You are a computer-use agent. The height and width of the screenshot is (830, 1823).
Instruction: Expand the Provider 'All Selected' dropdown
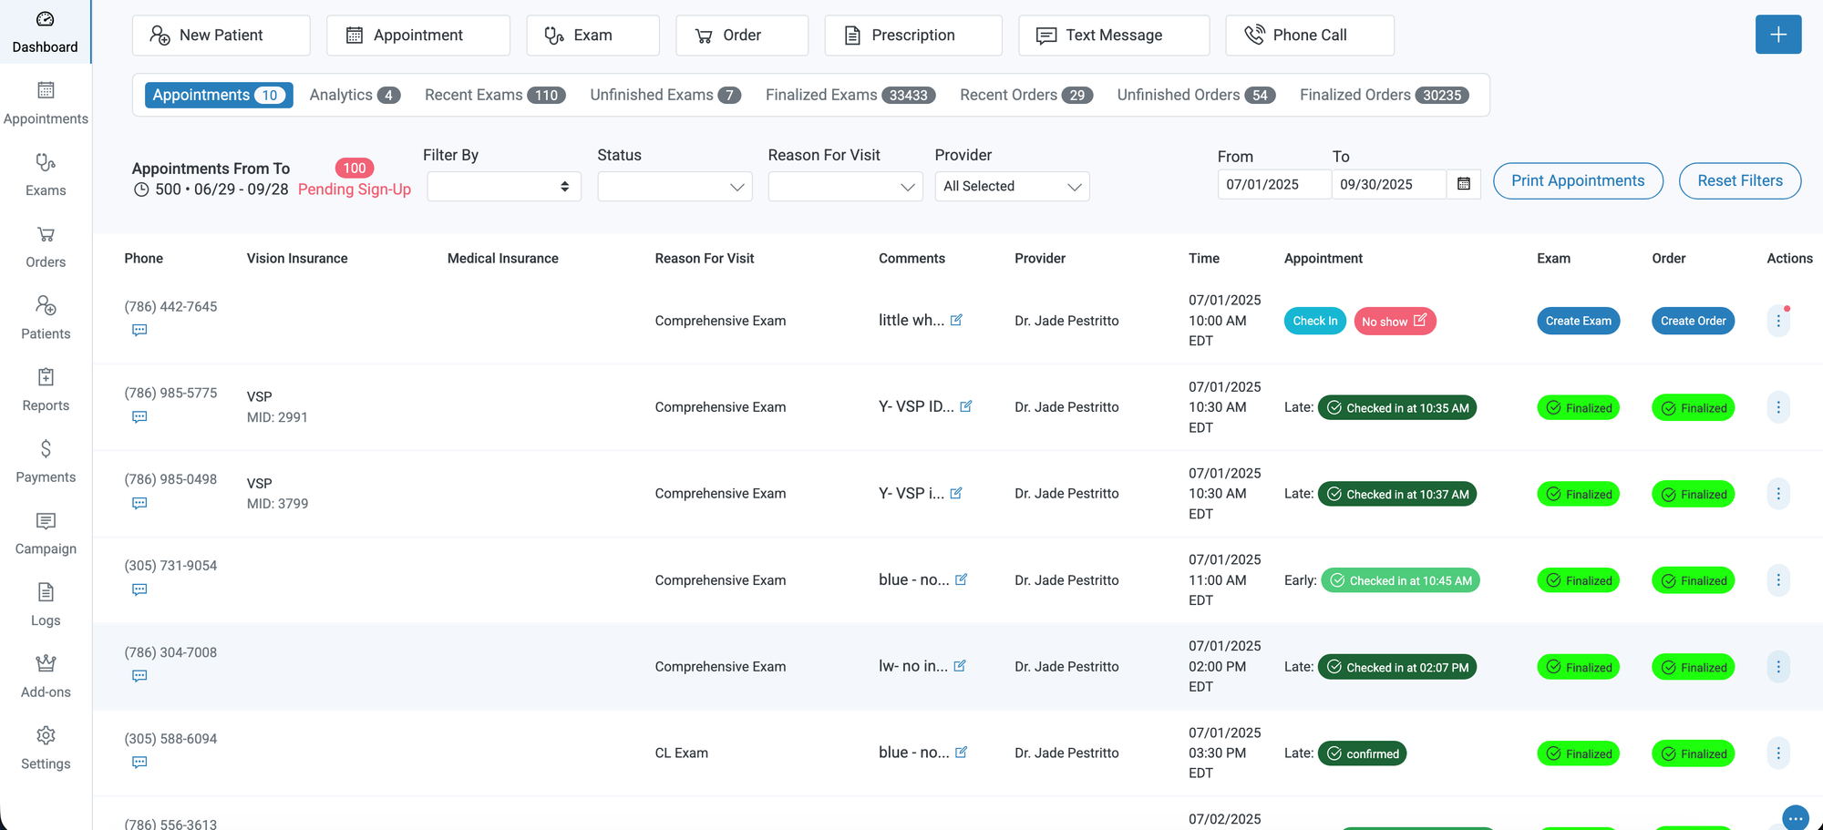pyautogui.click(x=1012, y=187)
